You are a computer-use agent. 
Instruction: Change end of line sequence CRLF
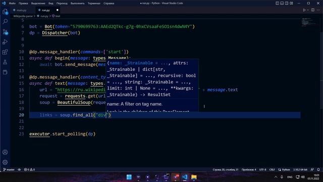click(x=272, y=170)
